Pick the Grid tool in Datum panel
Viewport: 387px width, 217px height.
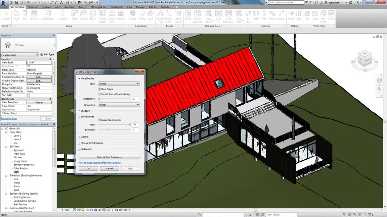coord(299,15)
